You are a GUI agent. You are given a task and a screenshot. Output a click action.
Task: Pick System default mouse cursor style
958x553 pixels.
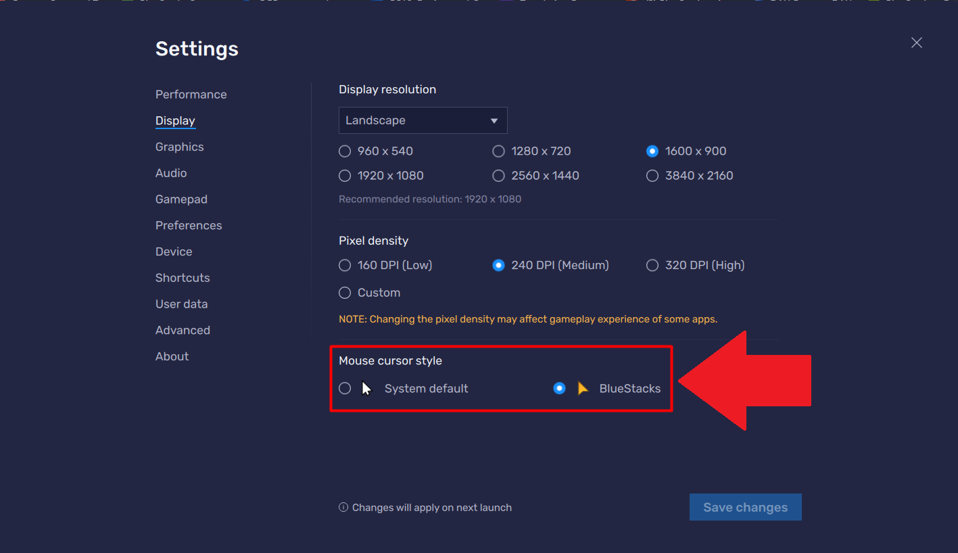click(345, 389)
